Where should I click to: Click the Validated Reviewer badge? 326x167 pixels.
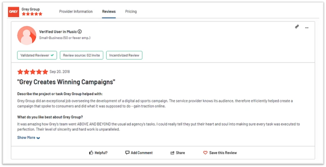coord(37,55)
